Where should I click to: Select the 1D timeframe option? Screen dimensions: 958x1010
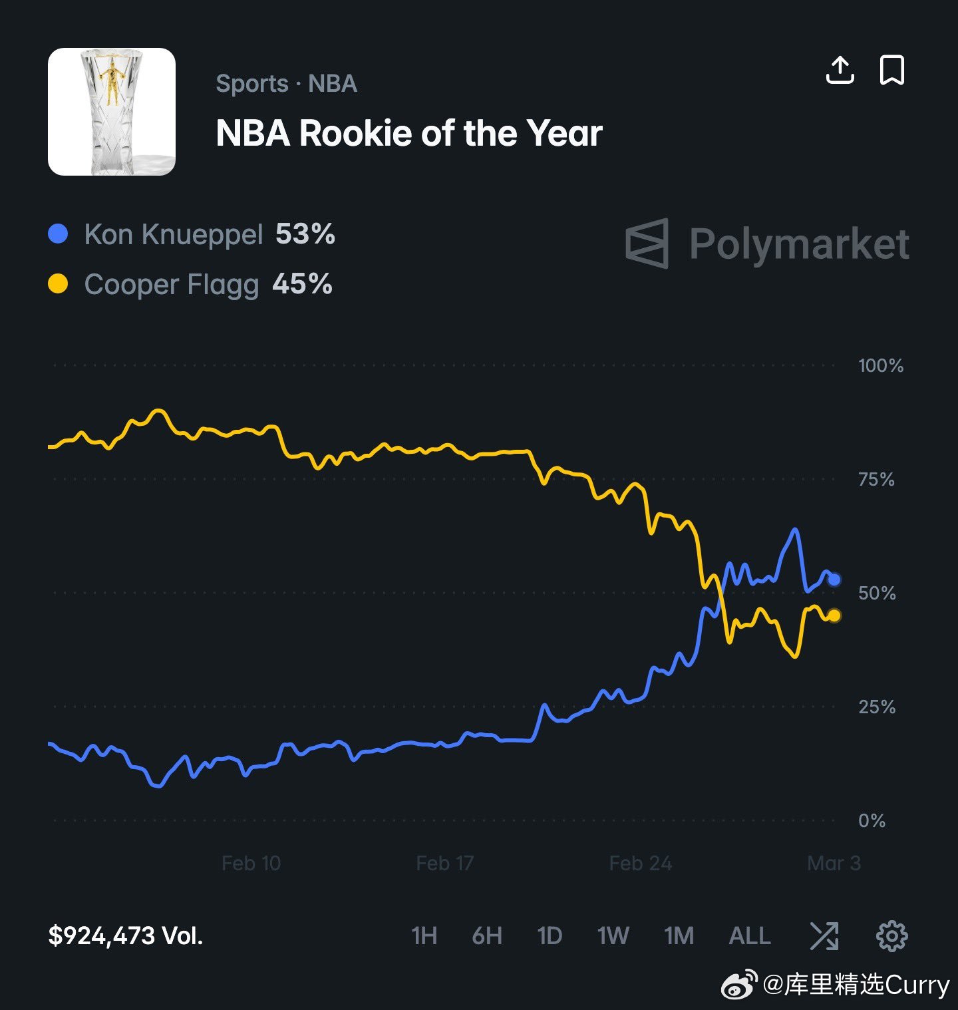[x=550, y=937]
